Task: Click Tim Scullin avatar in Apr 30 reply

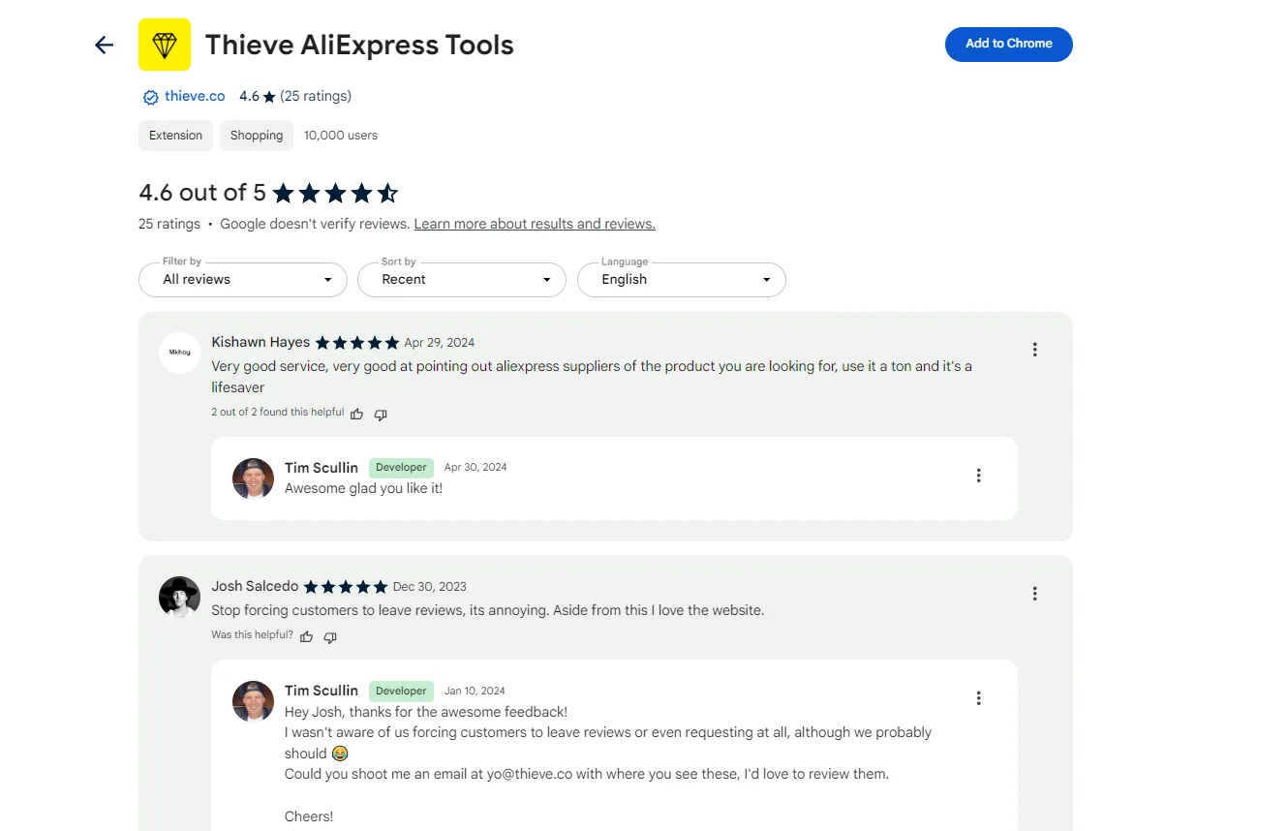Action: (253, 478)
